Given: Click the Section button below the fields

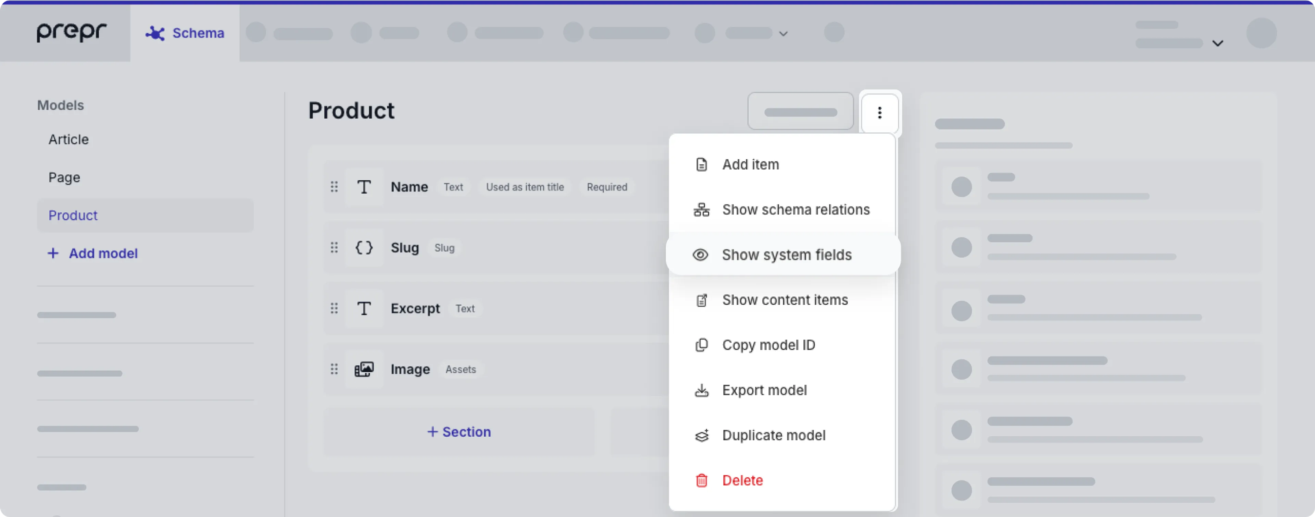Looking at the screenshot, I should 459,432.
